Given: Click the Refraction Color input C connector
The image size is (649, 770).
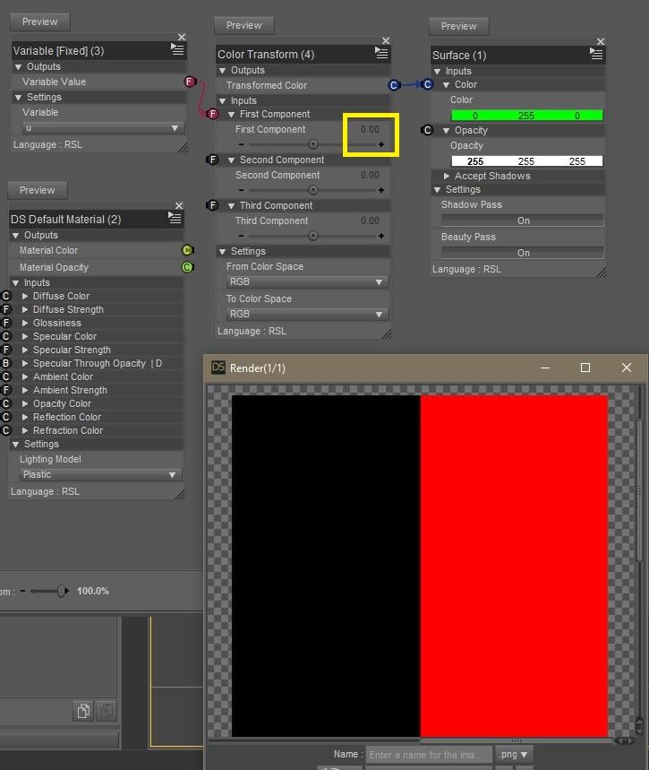Looking at the screenshot, I should point(6,430).
